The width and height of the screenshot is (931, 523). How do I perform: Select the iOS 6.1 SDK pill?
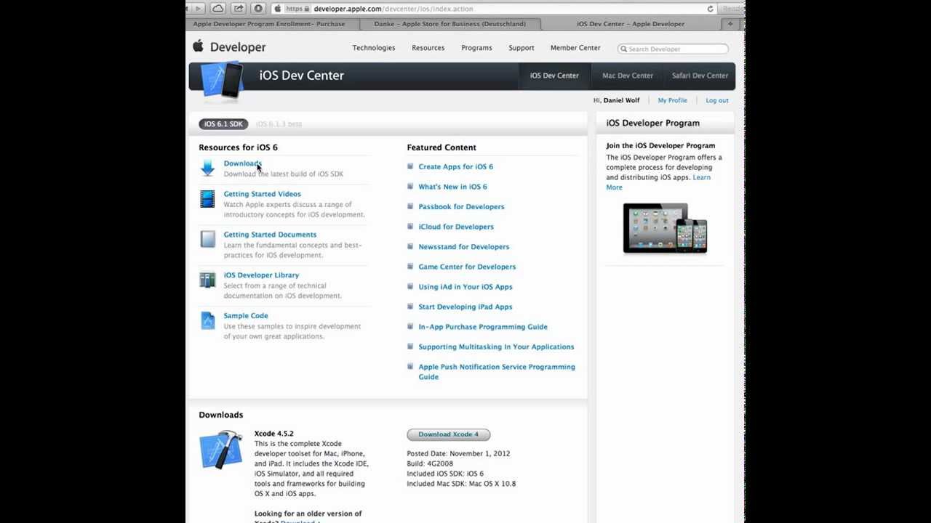pos(223,124)
